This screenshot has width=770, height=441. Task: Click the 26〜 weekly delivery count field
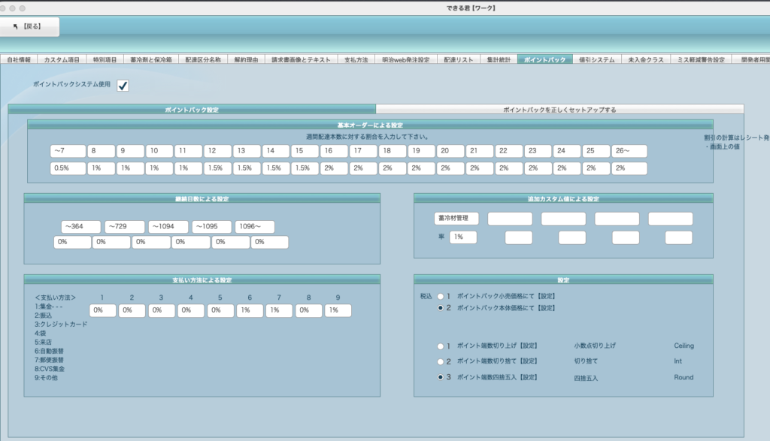(629, 151)
